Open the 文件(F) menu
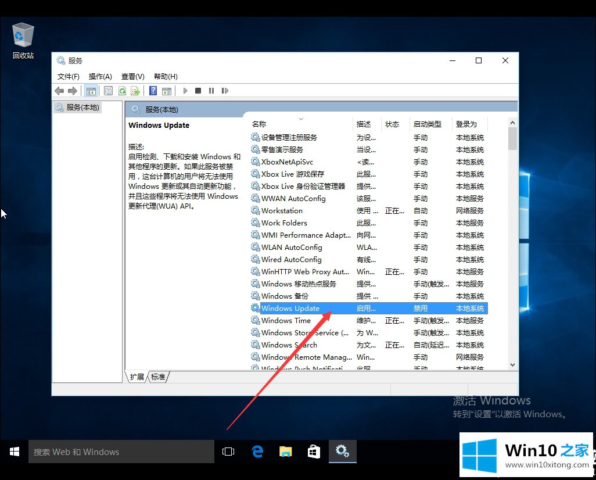The image size is (596, 480). pyautogui.click(x=69, y=77)
